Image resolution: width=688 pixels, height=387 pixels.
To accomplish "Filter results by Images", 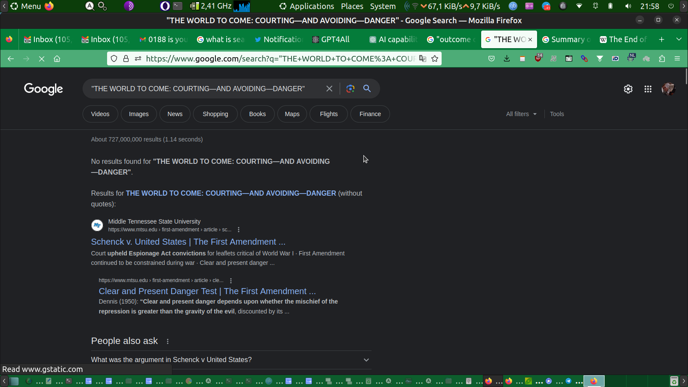I will pyautogui.click(x=139, y=114).
